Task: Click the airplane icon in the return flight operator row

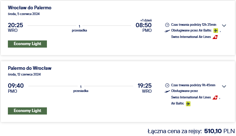Action: 167,91
